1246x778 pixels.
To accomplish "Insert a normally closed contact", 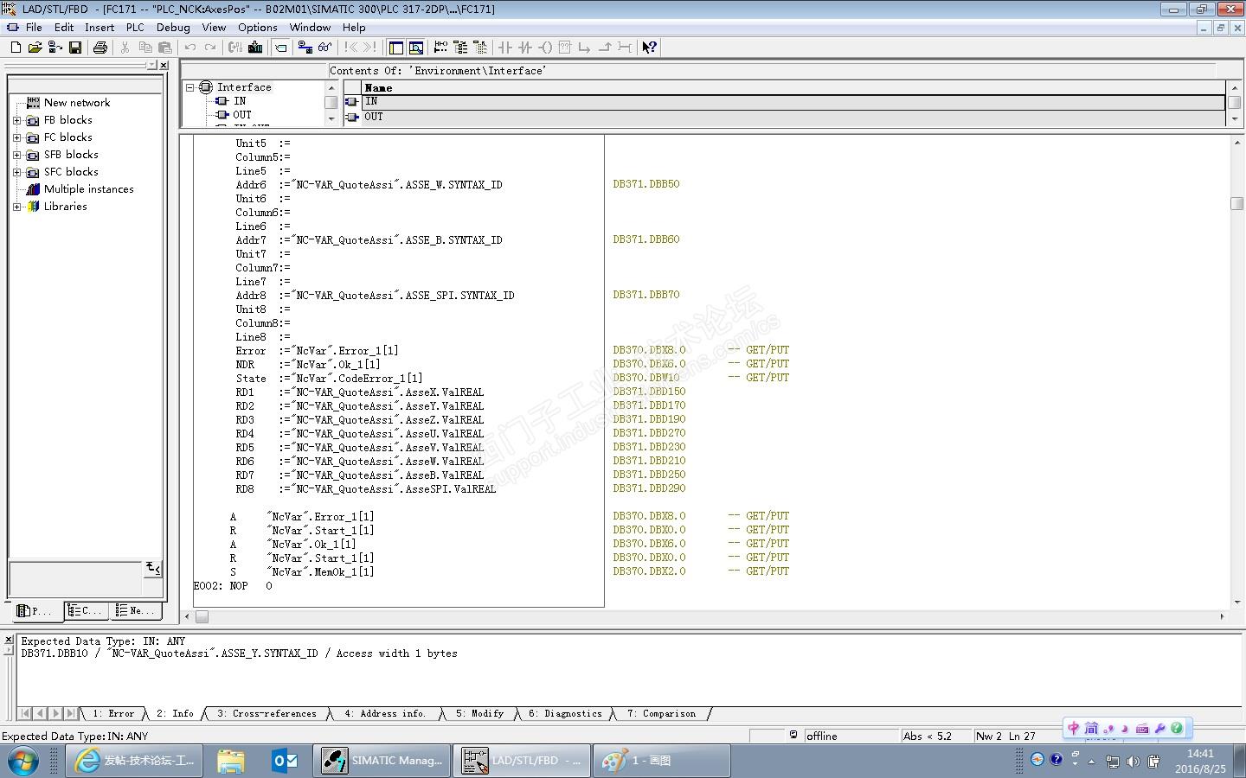I will coord(525,48).
